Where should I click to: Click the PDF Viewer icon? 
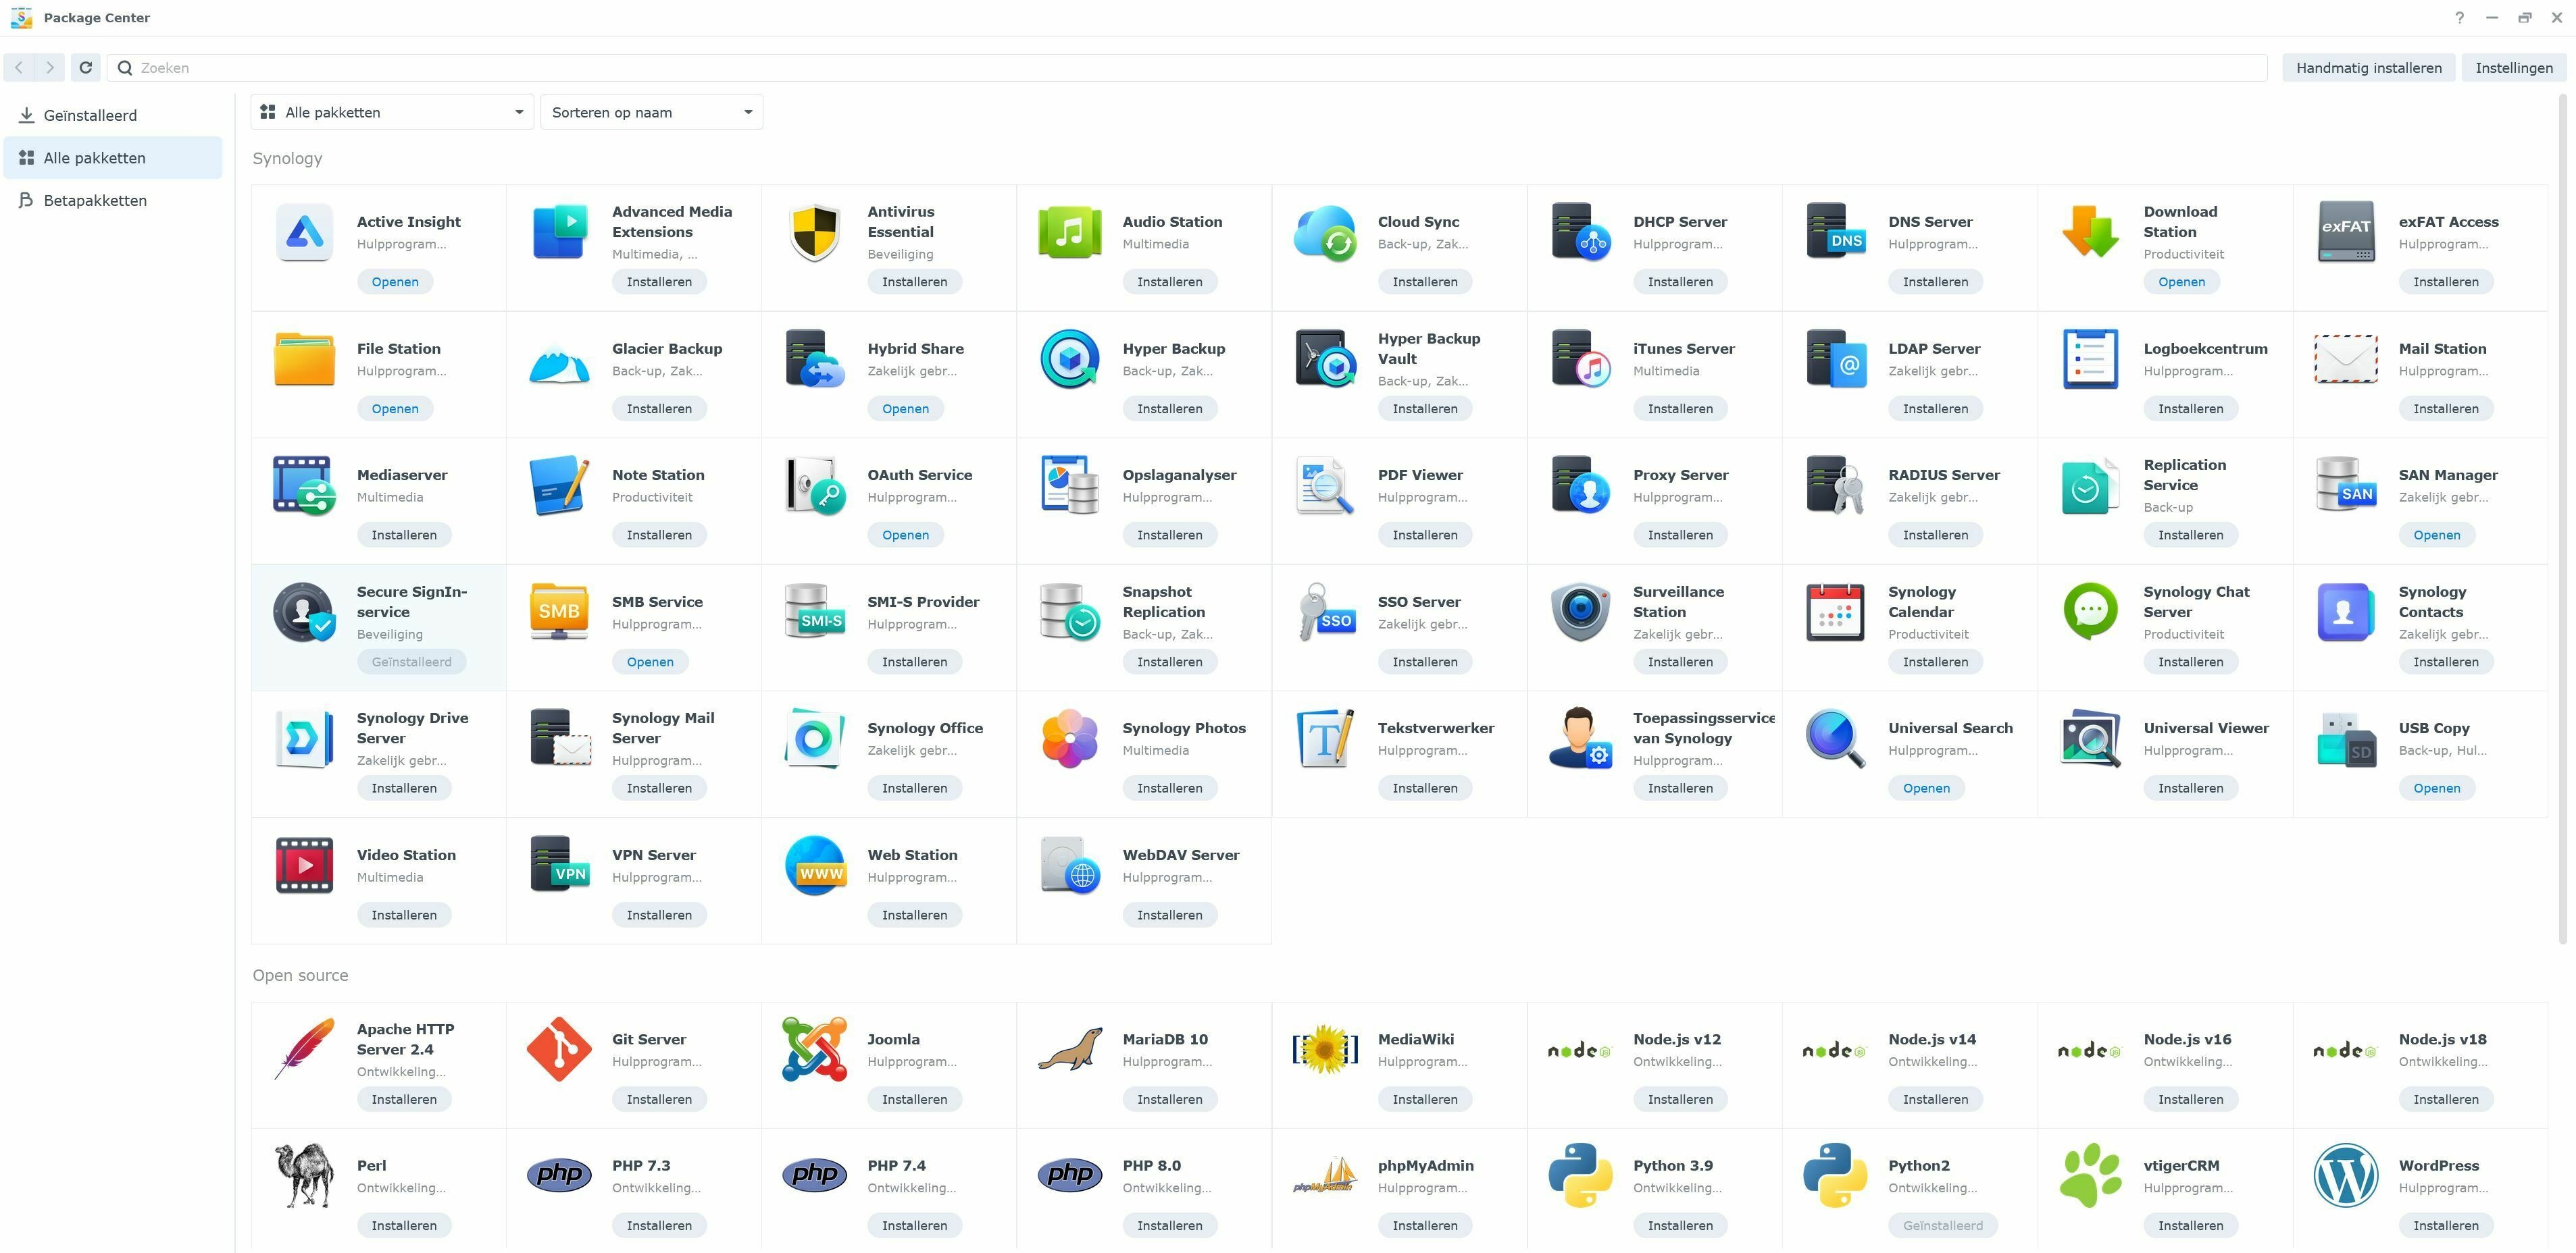[x=1325, y=485]
